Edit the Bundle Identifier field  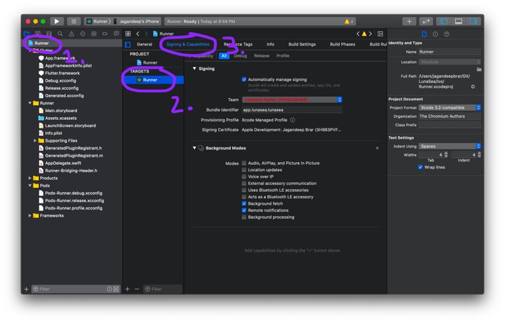[292, 110]
